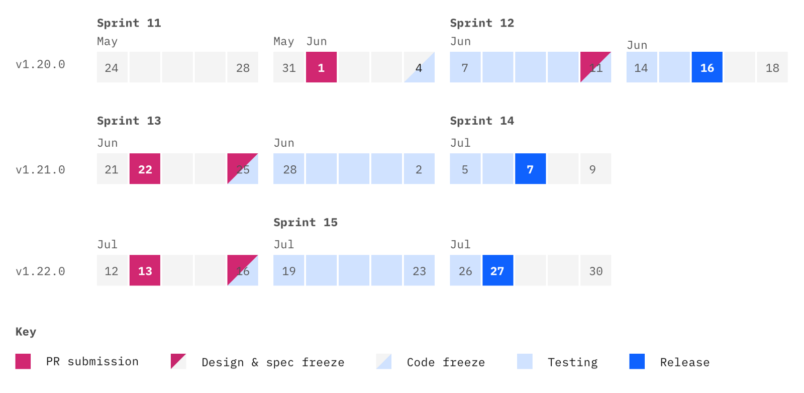Select the July 27 release cell
This screenshot has width=804, height=393.
(x=497, y=270)
